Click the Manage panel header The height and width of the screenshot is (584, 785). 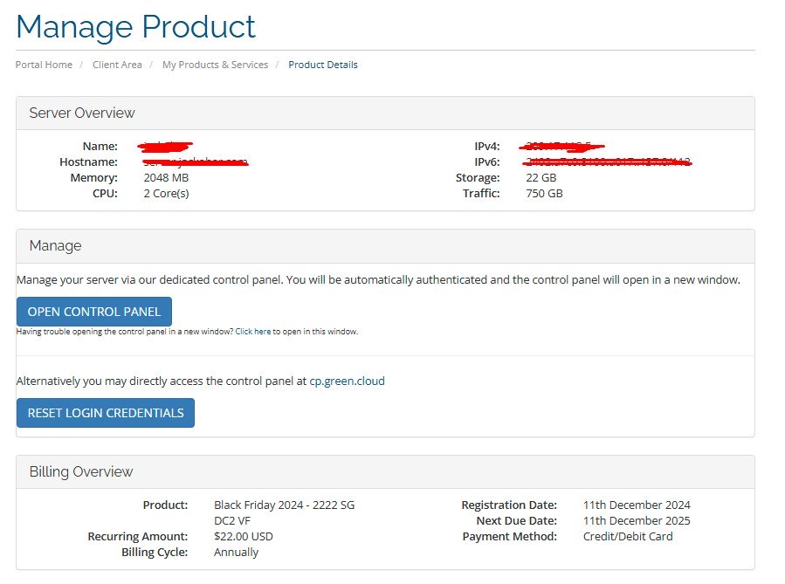(55, 246)
